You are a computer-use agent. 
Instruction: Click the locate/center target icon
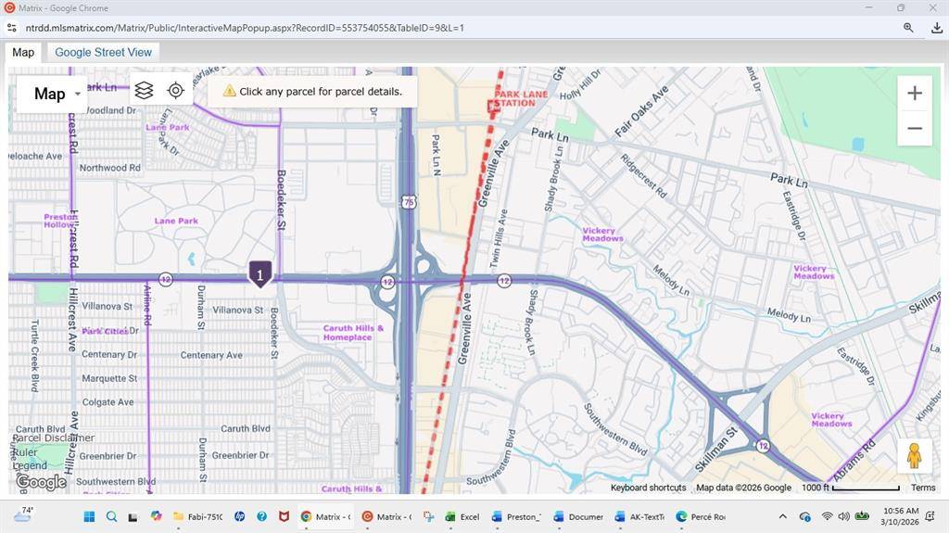coord(175,91)
